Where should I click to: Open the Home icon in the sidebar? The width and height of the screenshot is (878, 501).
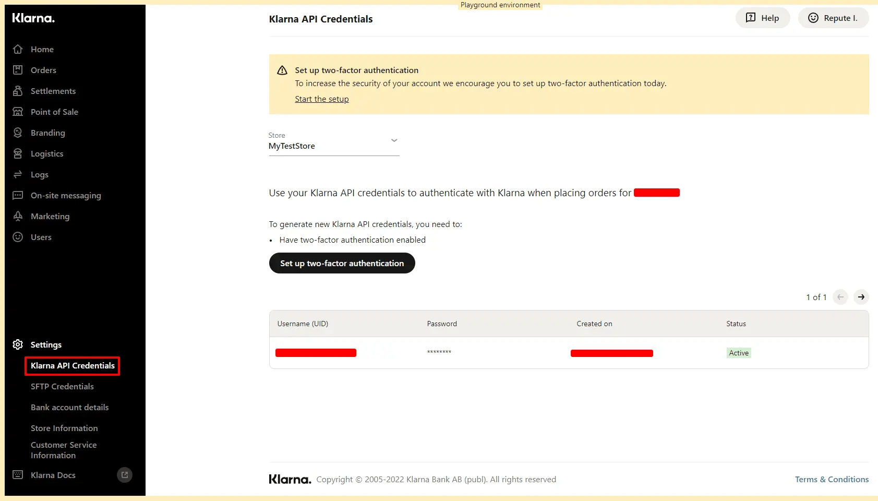[x=18, y=49]
